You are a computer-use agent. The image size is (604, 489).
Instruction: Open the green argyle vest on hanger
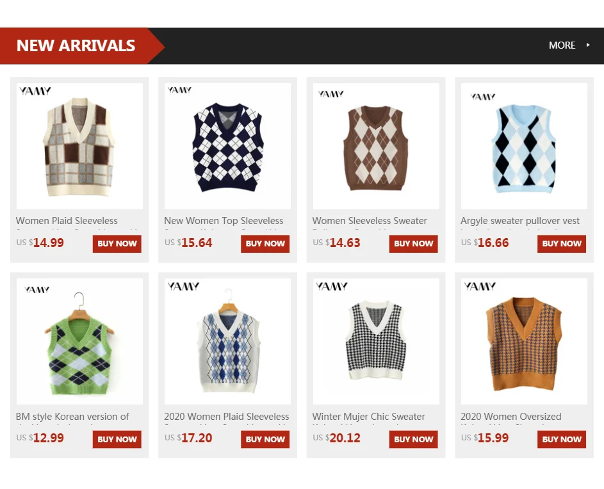pyautogui.click(x=79, y=342)
